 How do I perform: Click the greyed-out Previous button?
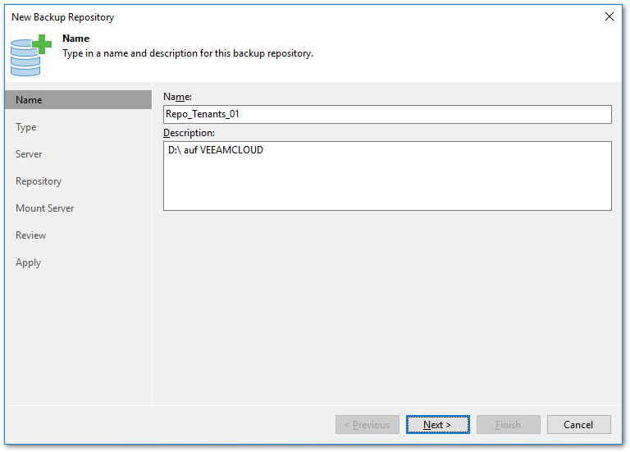[x=367, y=424]
